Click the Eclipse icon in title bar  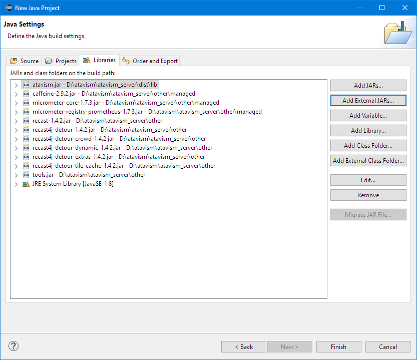pyautogui.click(x=7, y=8)
